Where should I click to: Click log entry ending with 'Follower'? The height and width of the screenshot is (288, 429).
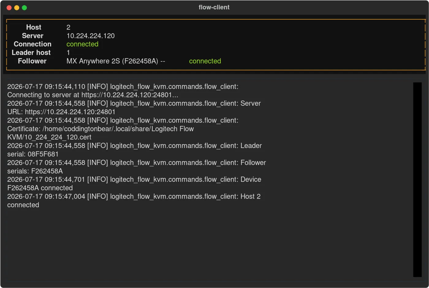137,163
